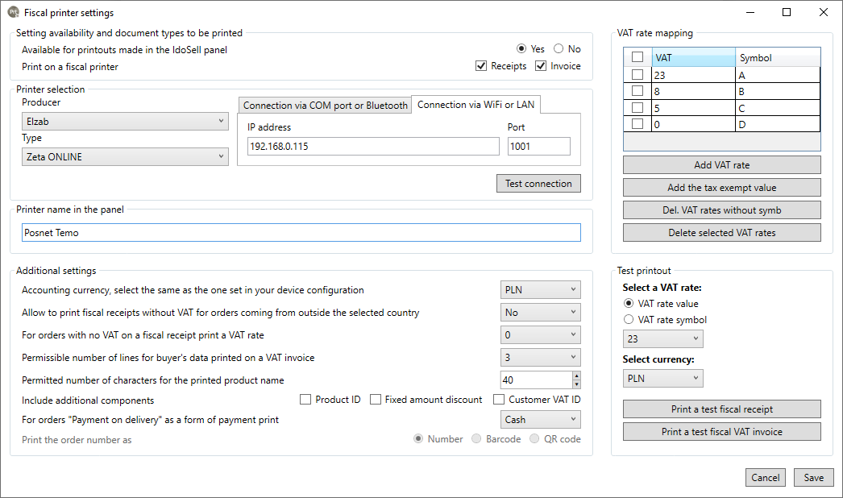Select the Connection via WiFi or LAN tab
Screen dimensions: 843x498
coord(475,105)
